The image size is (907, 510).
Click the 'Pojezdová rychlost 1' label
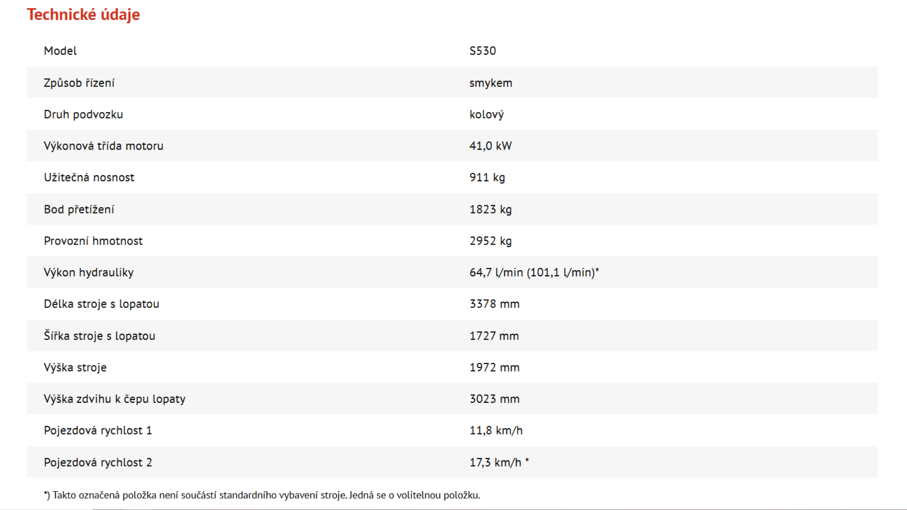(x=98, y=431)
